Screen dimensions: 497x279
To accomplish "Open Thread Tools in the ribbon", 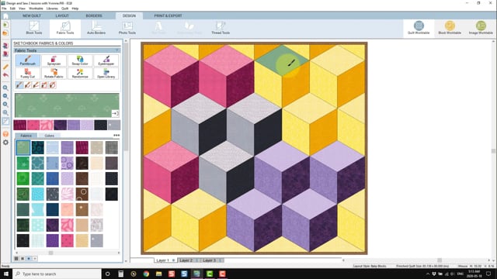I will click(221, 28).
